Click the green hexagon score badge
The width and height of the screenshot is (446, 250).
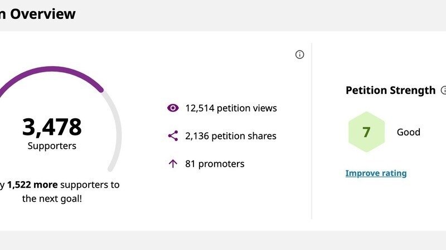pos(367,132)
